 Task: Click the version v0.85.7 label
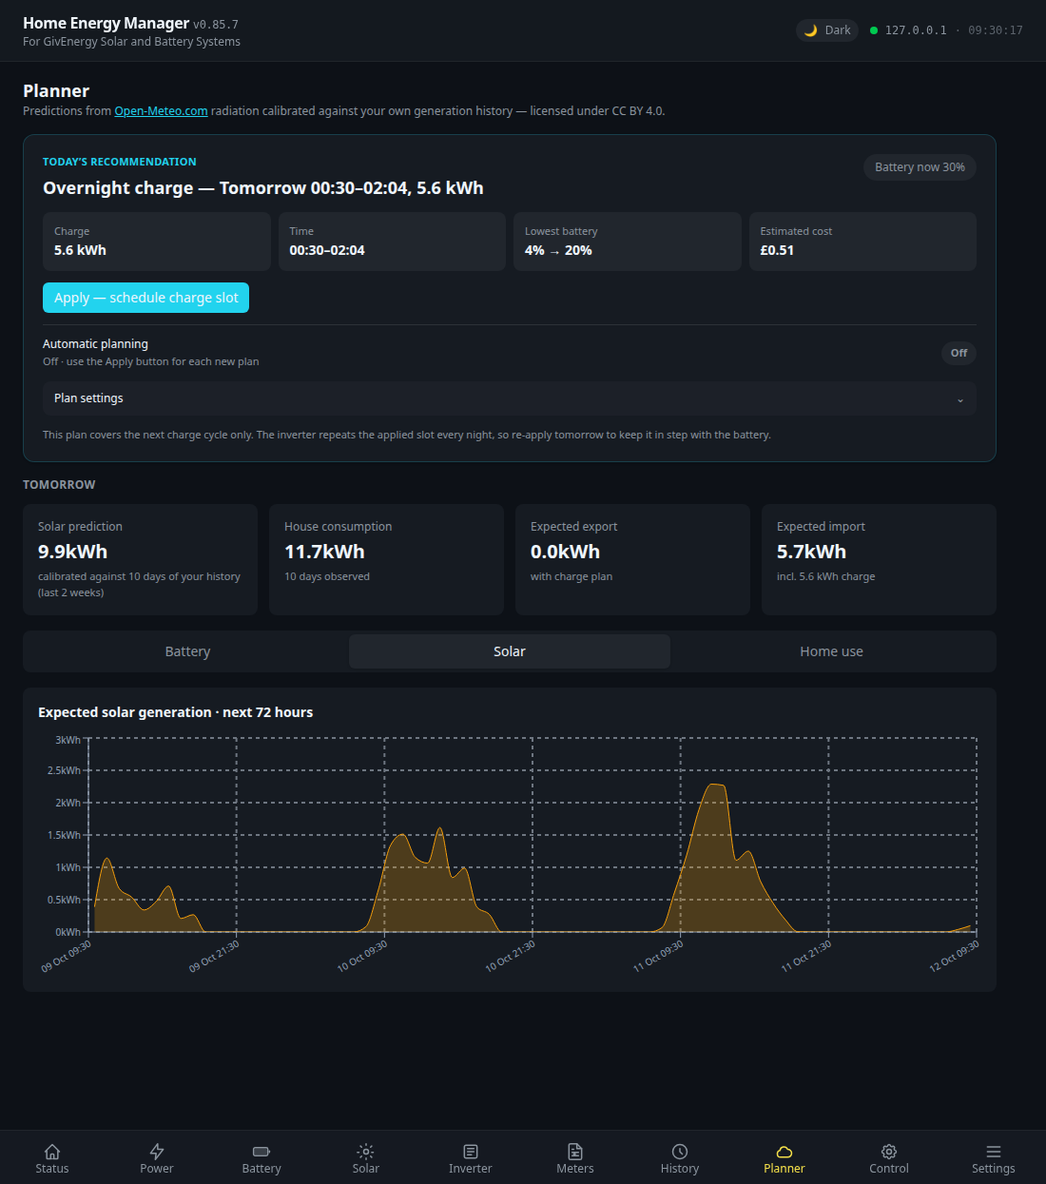click(x=216, y=25)
